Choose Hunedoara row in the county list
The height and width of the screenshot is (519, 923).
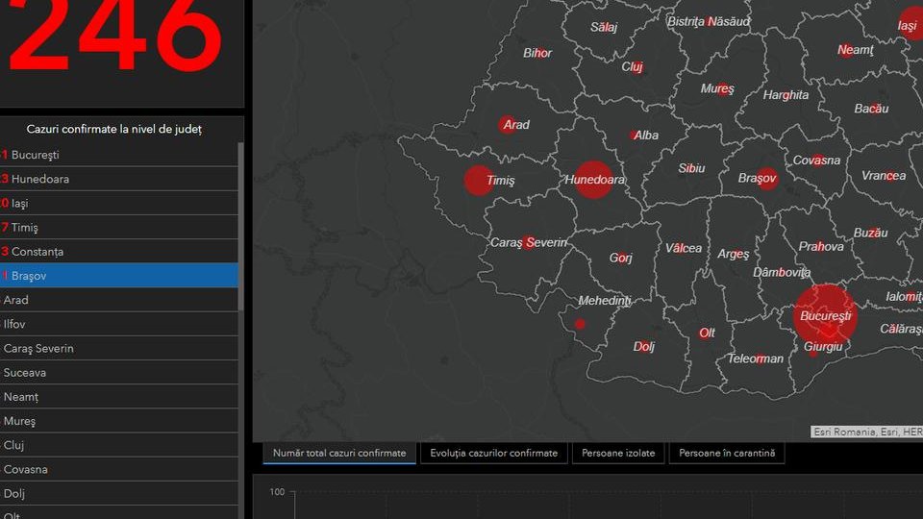click(119, 179)
